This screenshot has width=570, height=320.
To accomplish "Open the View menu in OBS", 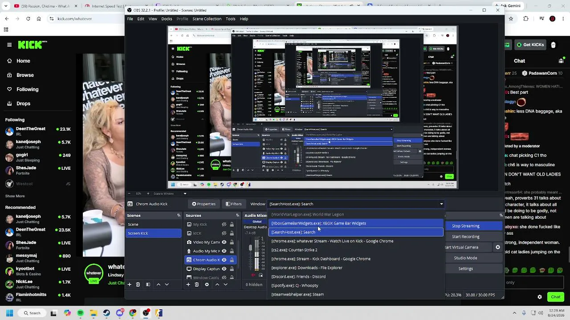I will point(153,19).
